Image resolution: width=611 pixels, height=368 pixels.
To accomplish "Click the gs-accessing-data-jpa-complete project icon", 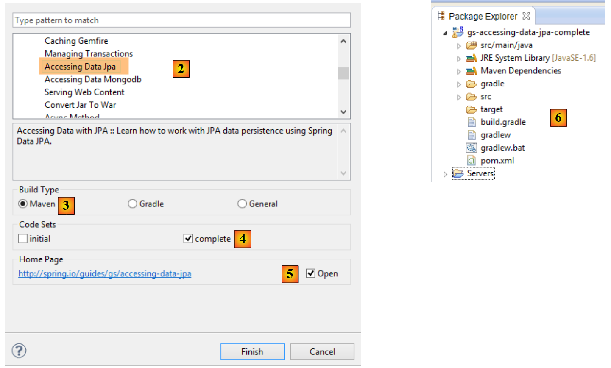I will pos(458,32).
